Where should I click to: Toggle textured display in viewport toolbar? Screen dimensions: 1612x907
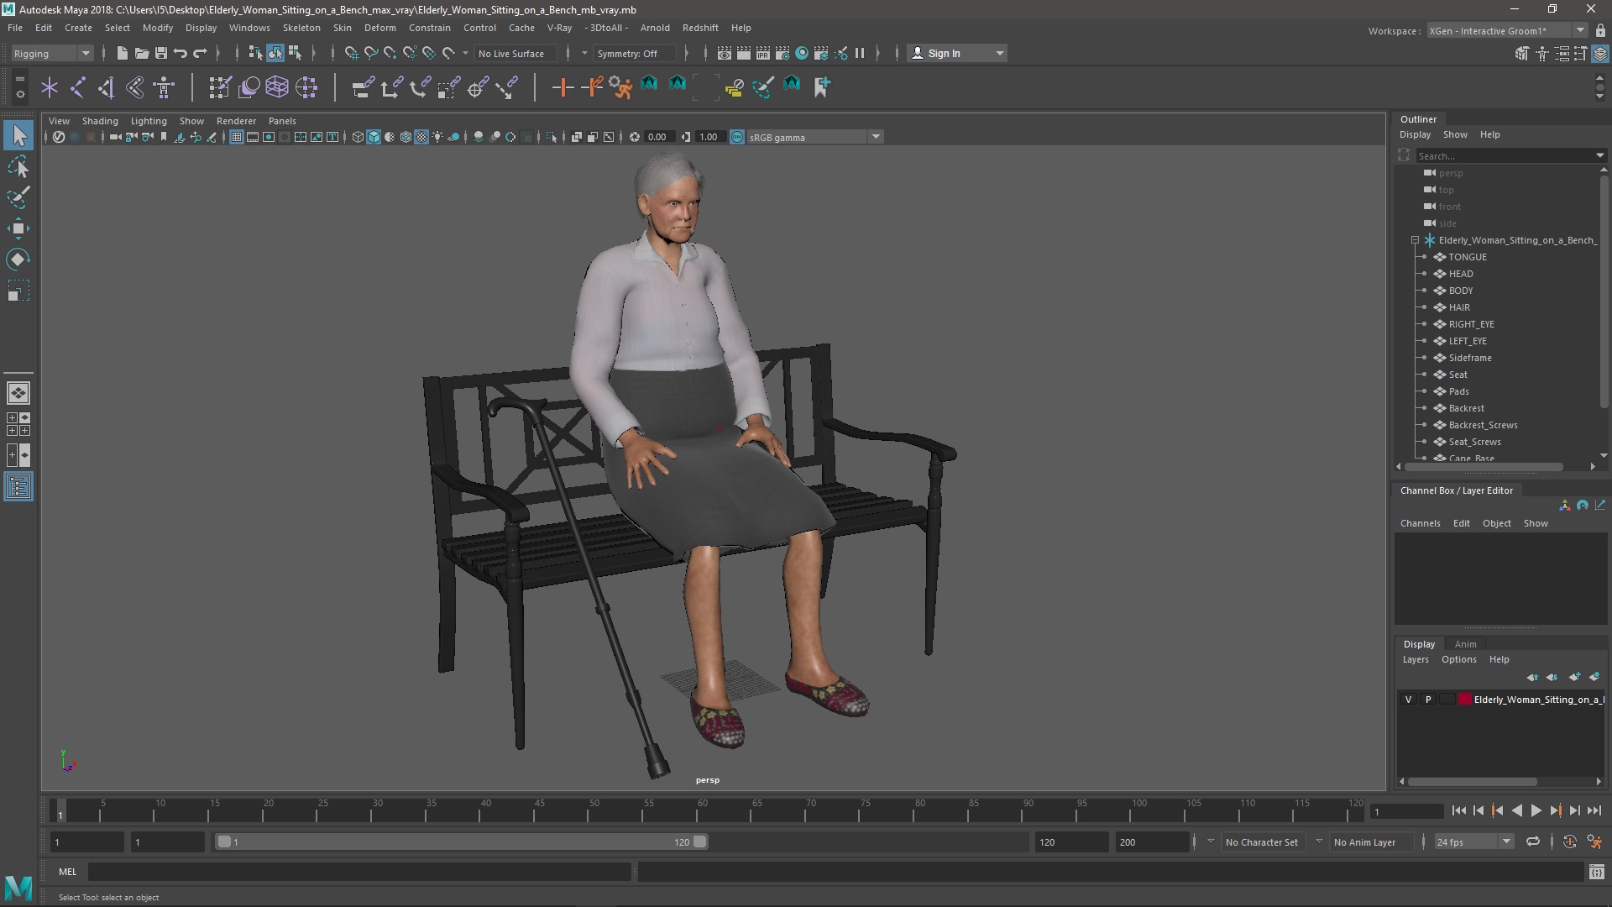point(421,137)
